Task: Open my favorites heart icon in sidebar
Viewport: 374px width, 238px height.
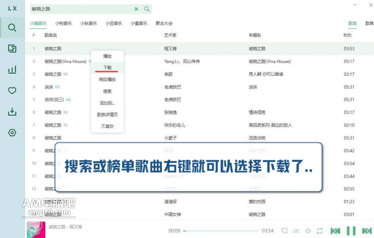Action: coord(12,91)
